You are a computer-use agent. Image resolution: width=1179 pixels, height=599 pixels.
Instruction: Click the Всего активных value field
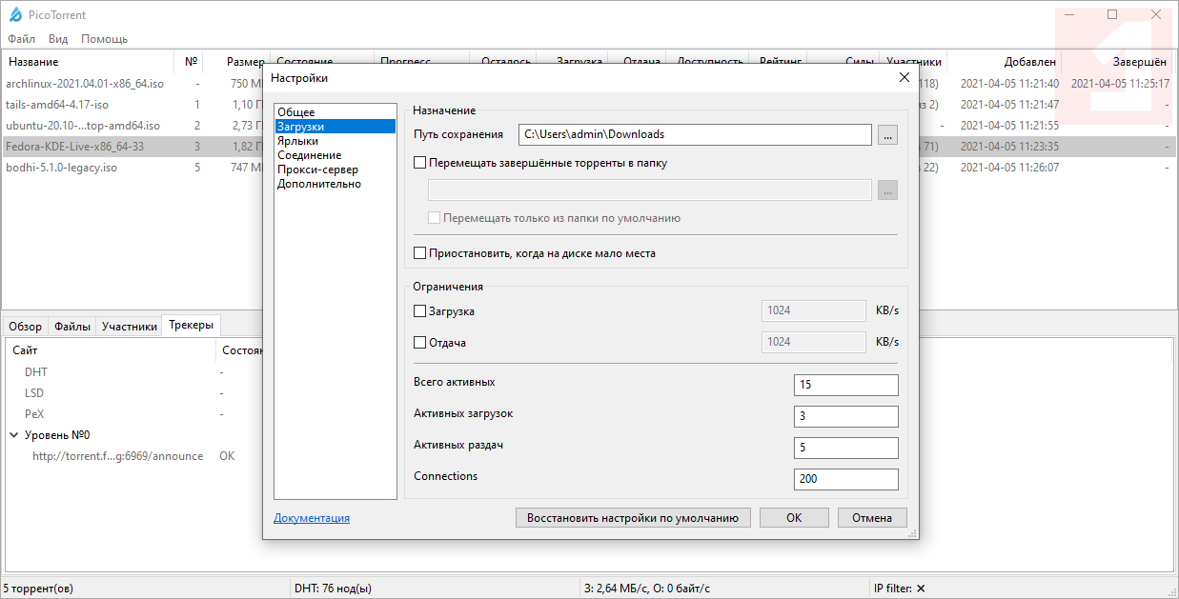(x=846, y=385)
